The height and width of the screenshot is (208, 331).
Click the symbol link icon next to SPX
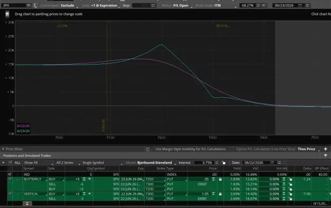pyautogui.click(x=35, y=5)
